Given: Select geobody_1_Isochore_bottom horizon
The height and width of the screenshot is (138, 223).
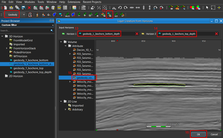Looking at the screenshot, I should pos(31,60).
